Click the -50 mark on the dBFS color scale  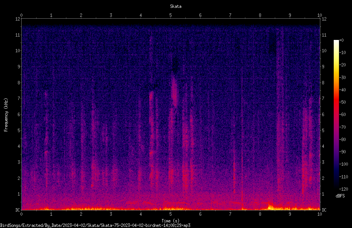[x=342, y=102]
